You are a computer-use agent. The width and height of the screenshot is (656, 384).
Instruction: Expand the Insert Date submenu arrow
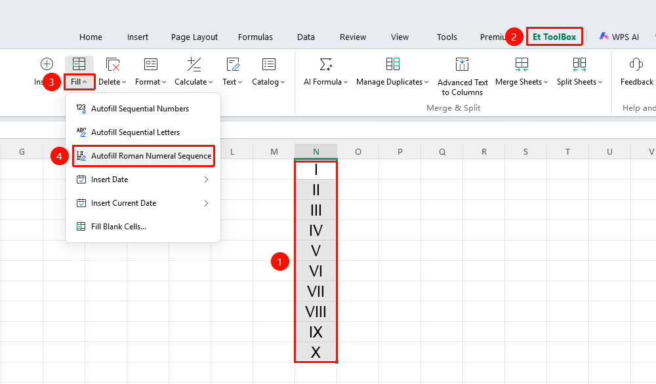(206, 180)
